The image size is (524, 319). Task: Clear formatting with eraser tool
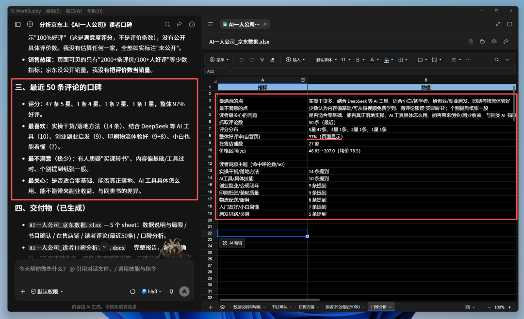(272, 60)
